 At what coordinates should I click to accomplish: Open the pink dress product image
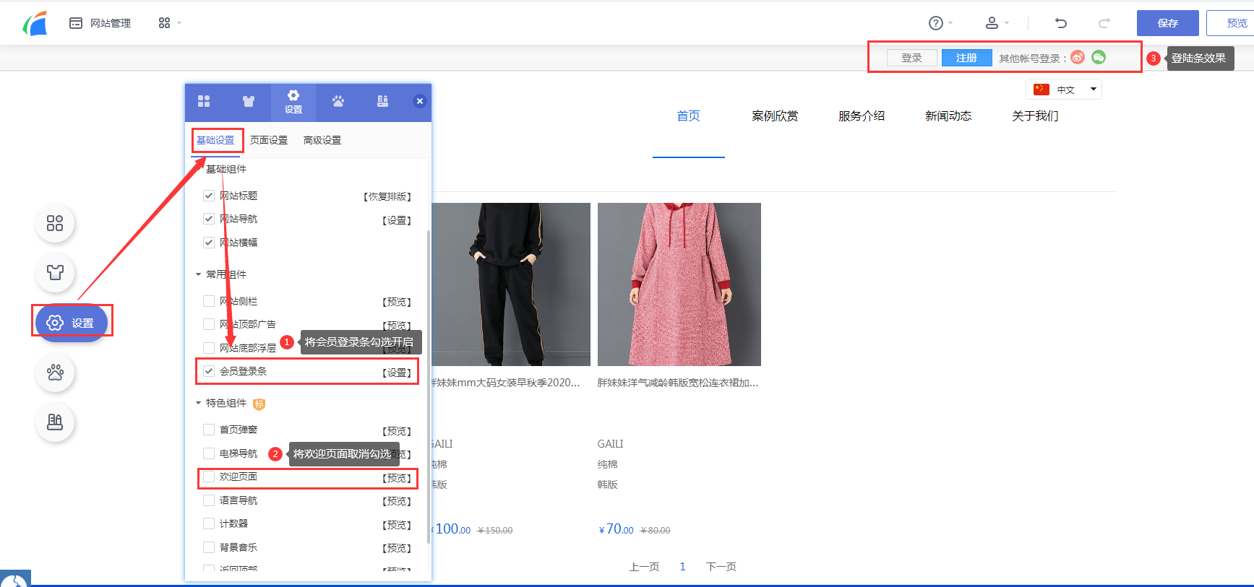679,284
